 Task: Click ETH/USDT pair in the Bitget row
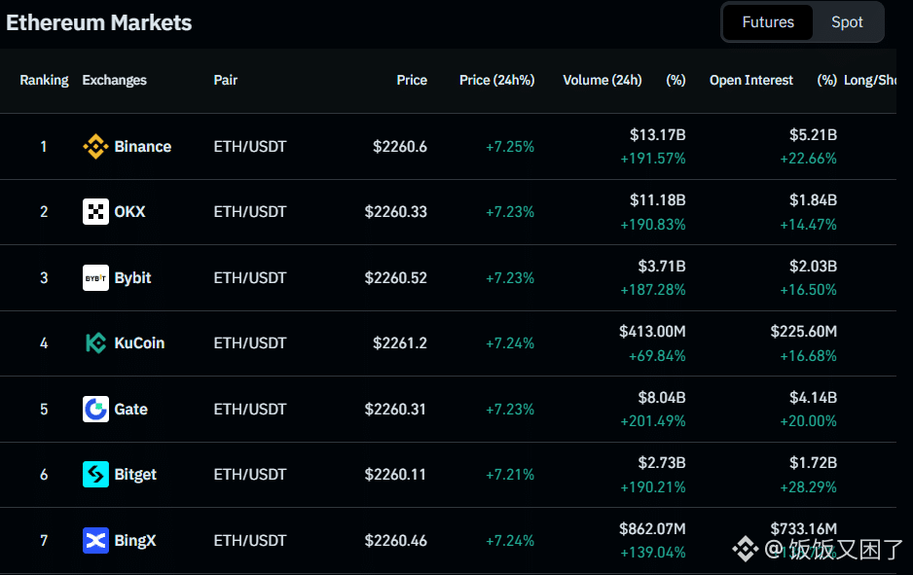tap(250, 475)
